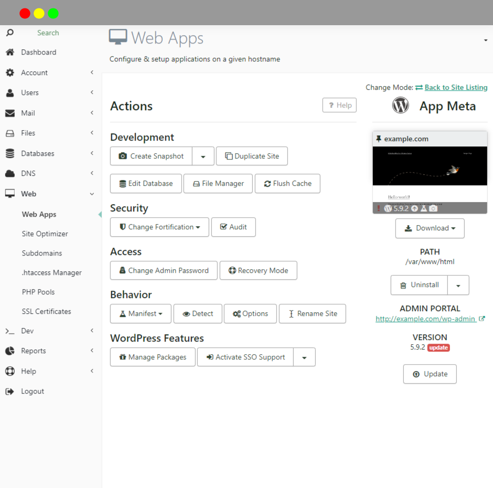The width and height of the screenshot is (493, 488).
Task: Click the Search field in sidebar
Action: [48, 33]
